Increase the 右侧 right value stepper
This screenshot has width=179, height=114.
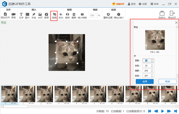(152, 75)
